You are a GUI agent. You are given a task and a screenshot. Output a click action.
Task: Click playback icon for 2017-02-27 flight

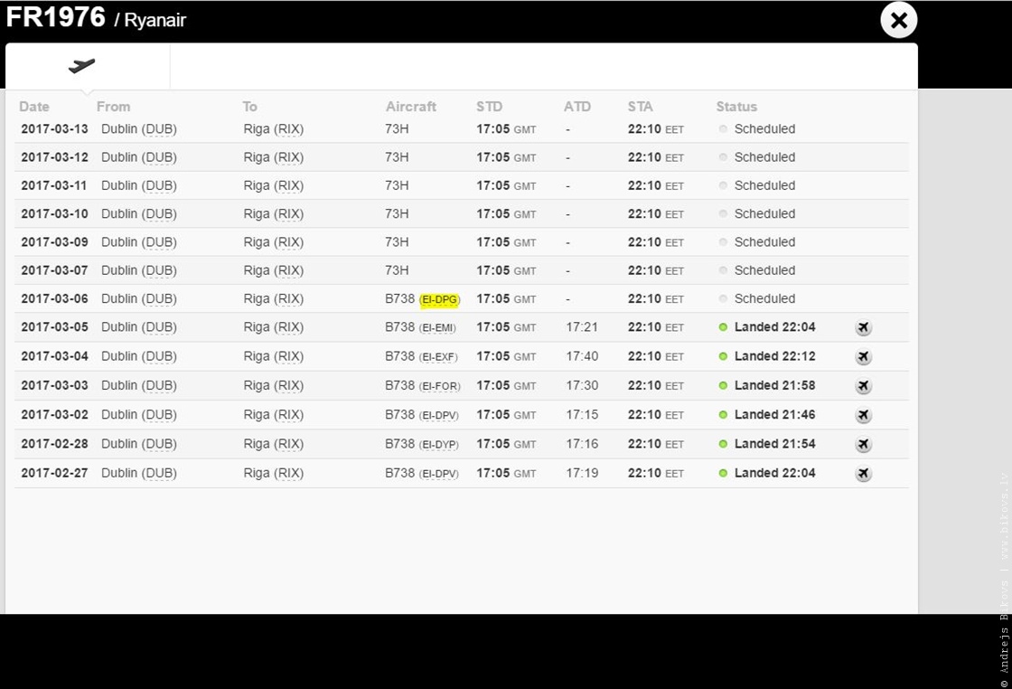click(863, 473)
